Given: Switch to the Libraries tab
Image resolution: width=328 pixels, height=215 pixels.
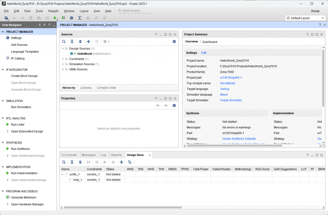Looking at the screenshot, I should point(86,88).
